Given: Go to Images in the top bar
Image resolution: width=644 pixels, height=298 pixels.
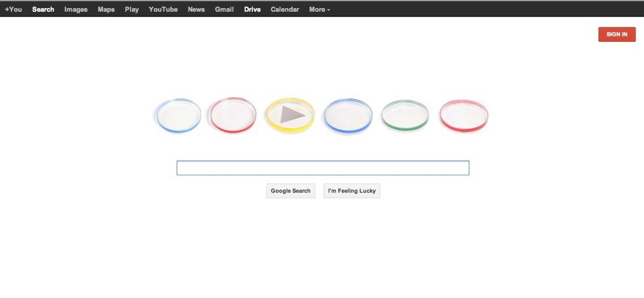Looking at the screenshot, I should click(76, 9).
